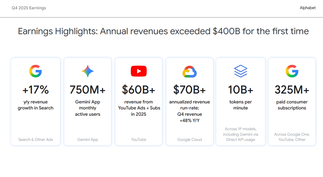Click the 325M+ subscriptions figure

pos(292,89)
